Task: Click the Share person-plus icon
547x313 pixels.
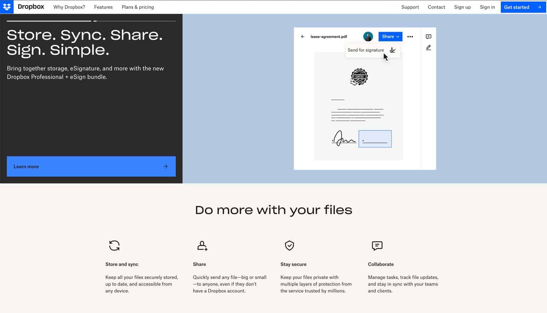Action: 202,246
